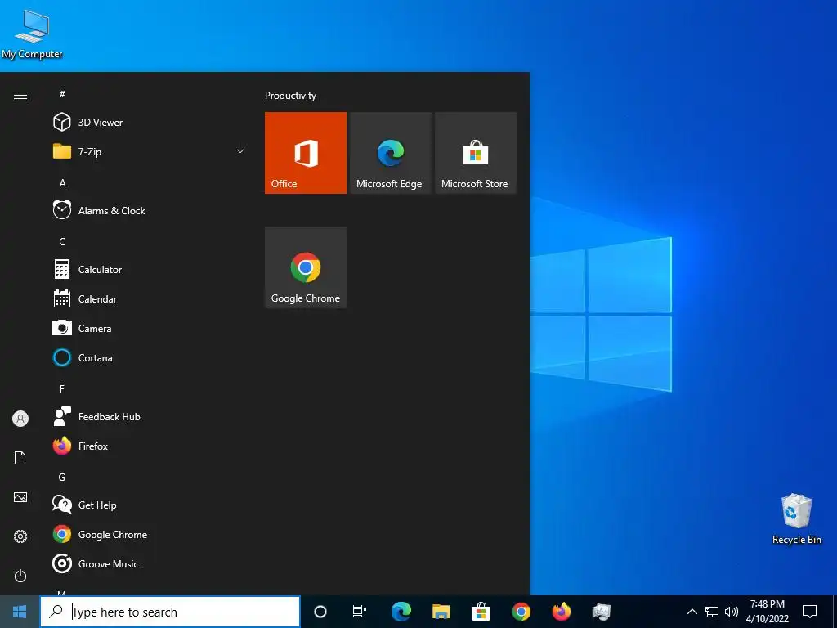Screen dimensions: 837x628
Task: Jump to letter F section header
Action: click(x=62, y=388)
